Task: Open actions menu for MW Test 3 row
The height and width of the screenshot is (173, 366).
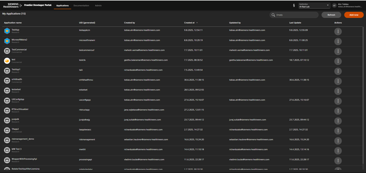Action: click(338, 151)
